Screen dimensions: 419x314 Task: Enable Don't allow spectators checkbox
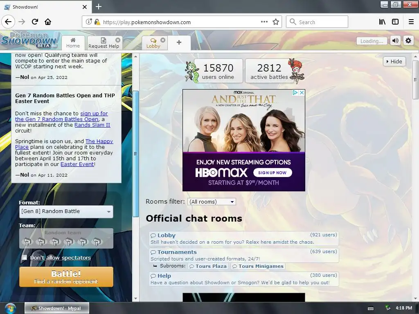[x=24, y=258]
